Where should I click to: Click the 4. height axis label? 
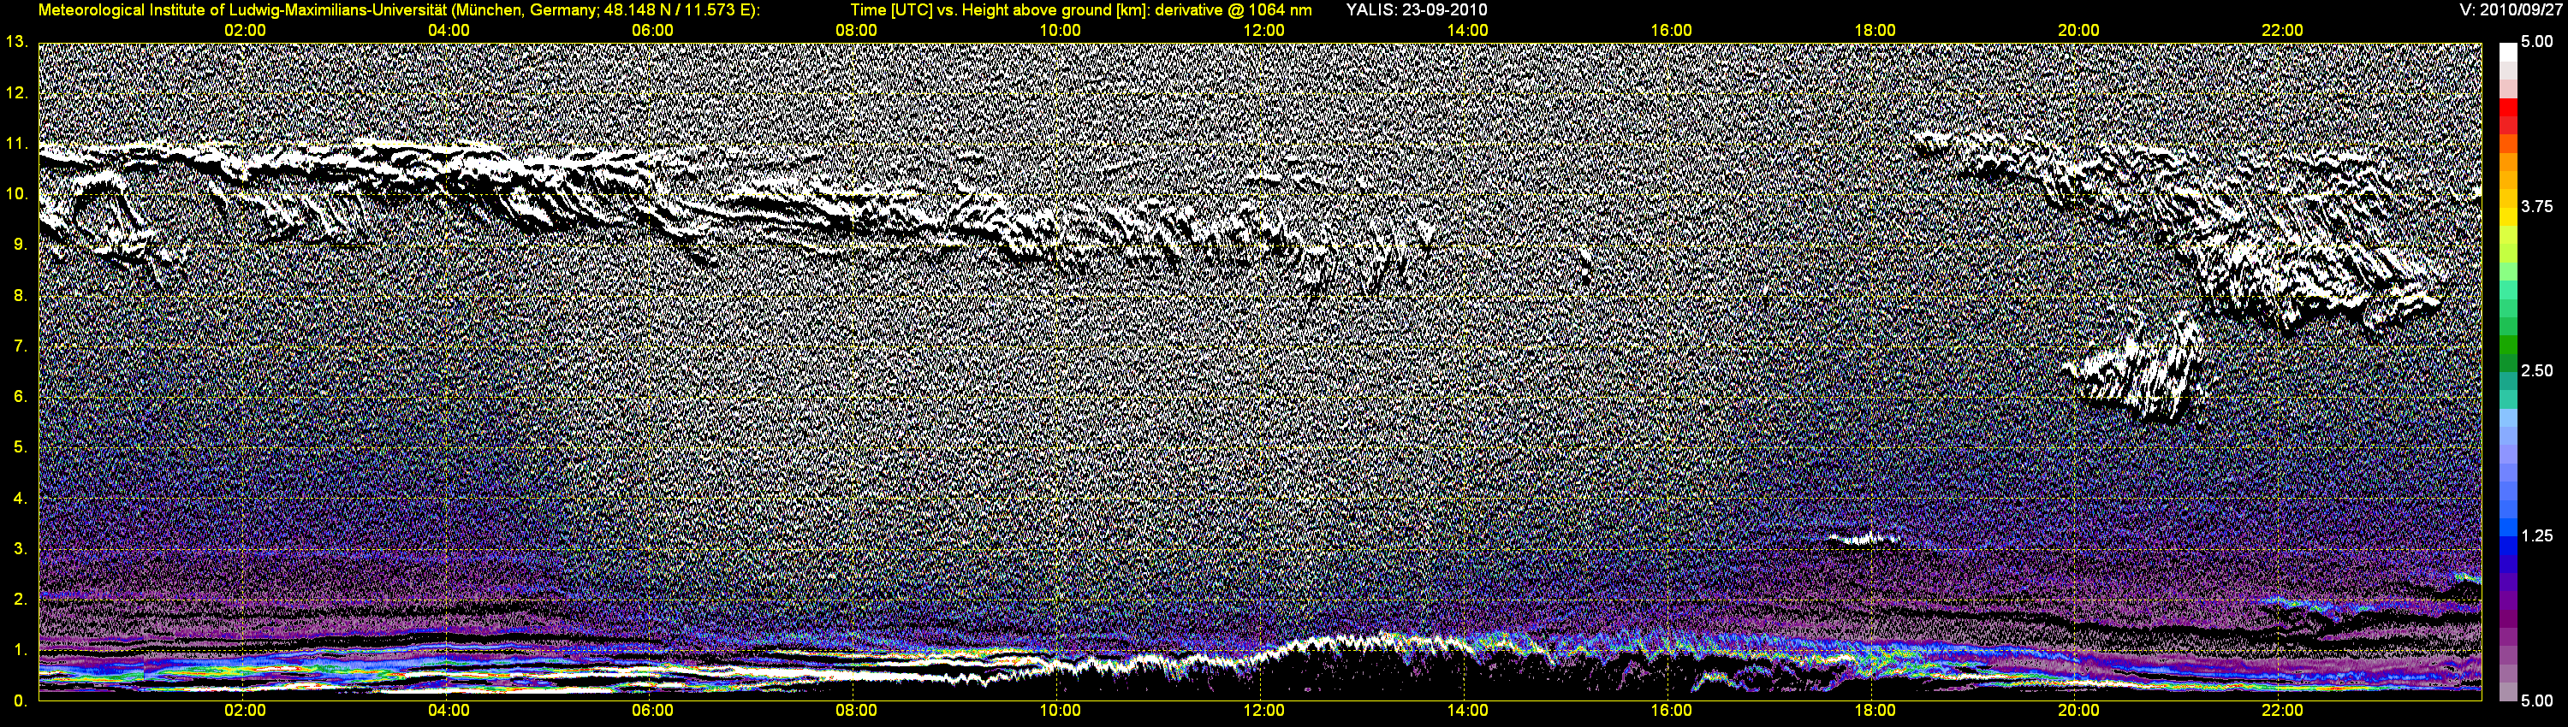[20, 498]
